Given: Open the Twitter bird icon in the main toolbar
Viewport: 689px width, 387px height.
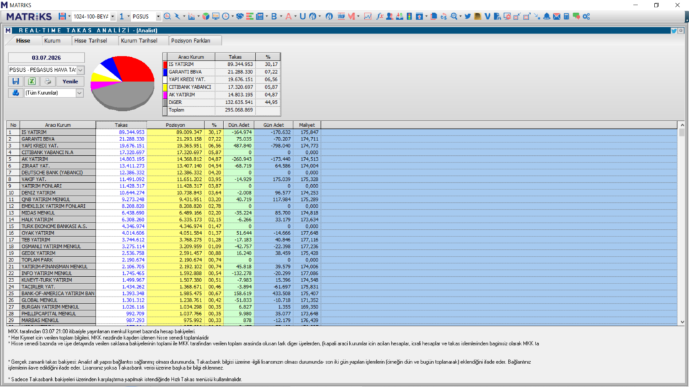Looking at the screenshot, I should pos(468,17).
